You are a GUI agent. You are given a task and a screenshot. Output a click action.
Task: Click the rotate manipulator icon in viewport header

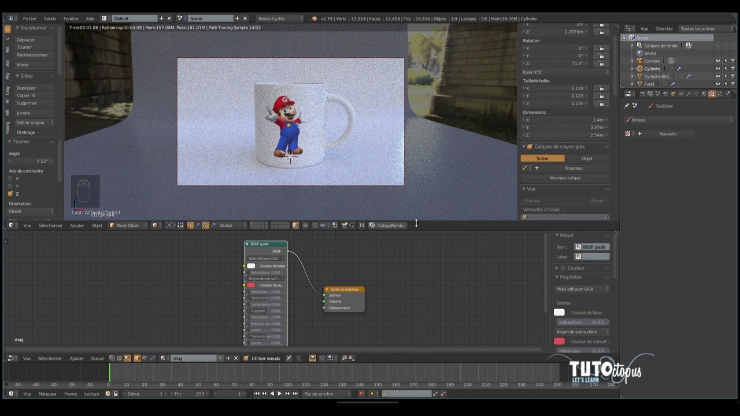205,225
